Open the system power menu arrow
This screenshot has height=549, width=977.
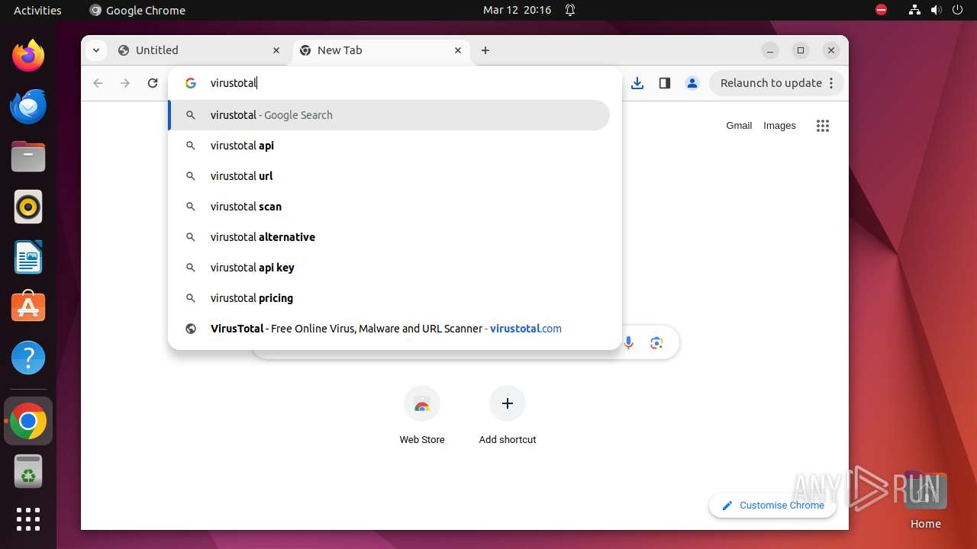tap(958, 10)
